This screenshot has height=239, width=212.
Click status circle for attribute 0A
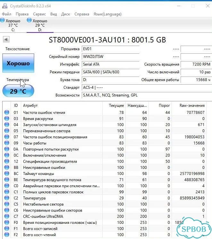[x=7, y=149]
